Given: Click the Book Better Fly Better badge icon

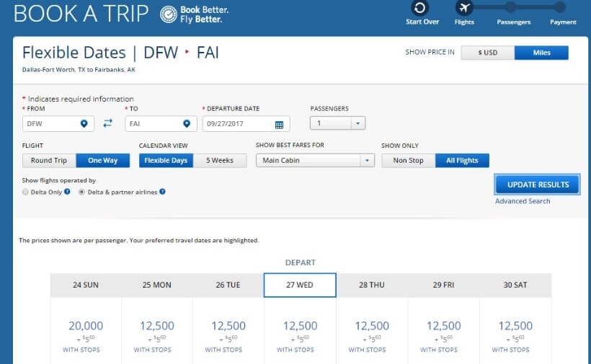Looking at the screenshot, I should coord(168,14).
